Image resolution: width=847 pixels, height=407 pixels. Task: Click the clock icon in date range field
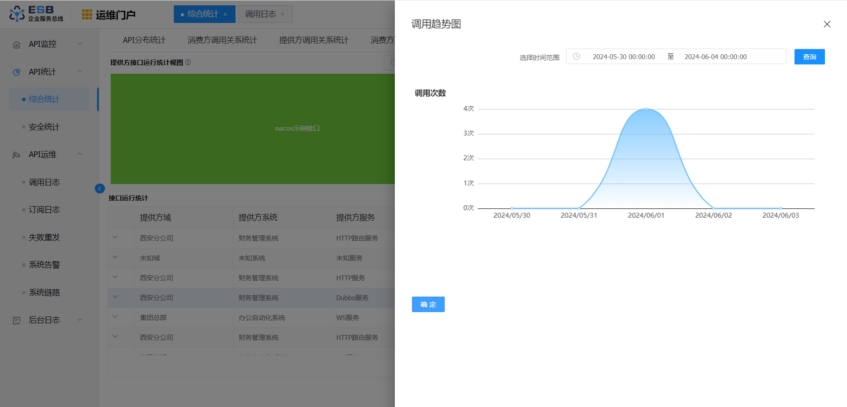click(576, 57)
